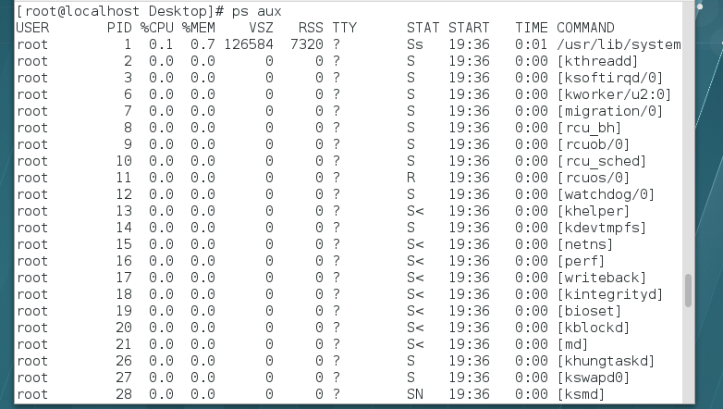Click the [ksmd] process name
The image size is (723, 409).
tap(581, 394)
